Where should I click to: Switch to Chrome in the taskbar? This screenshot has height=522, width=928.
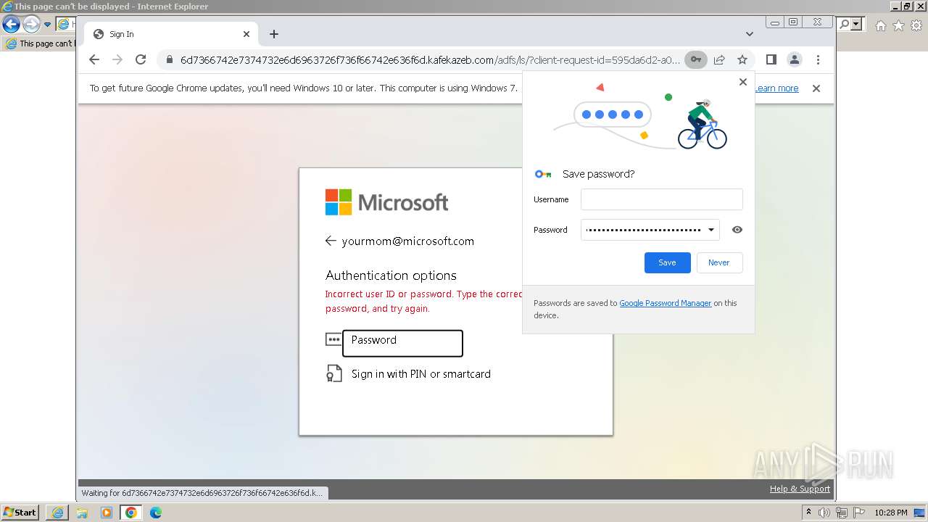[131, 513]
